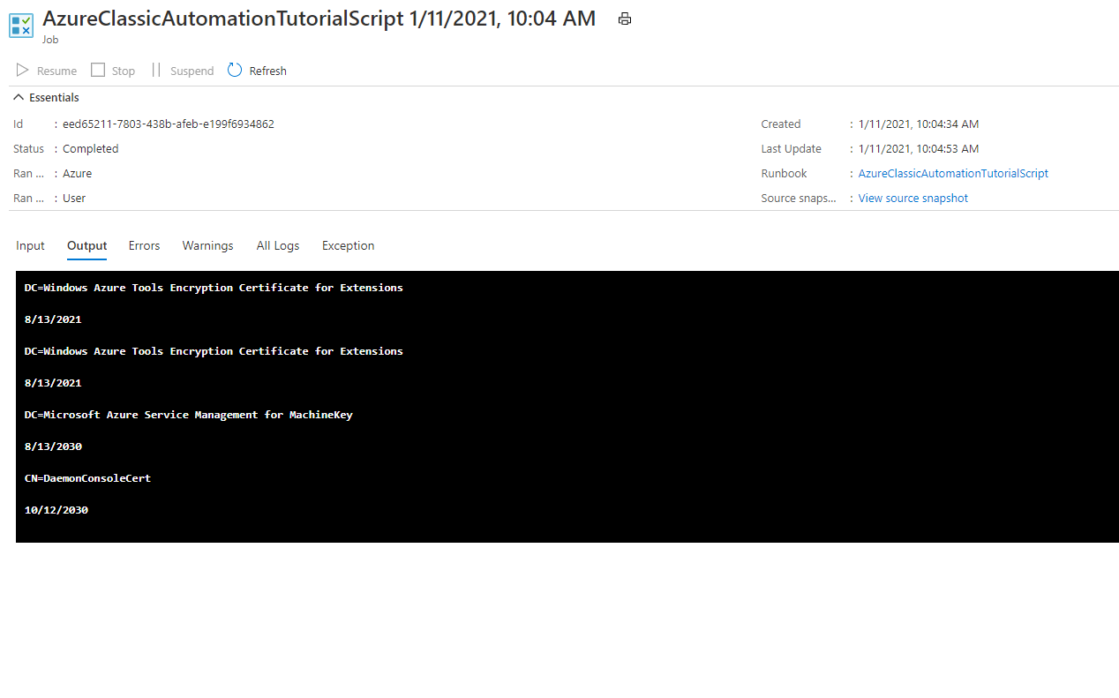Open the Exception tab
The image size is (1119, 698).
point(348,245)
